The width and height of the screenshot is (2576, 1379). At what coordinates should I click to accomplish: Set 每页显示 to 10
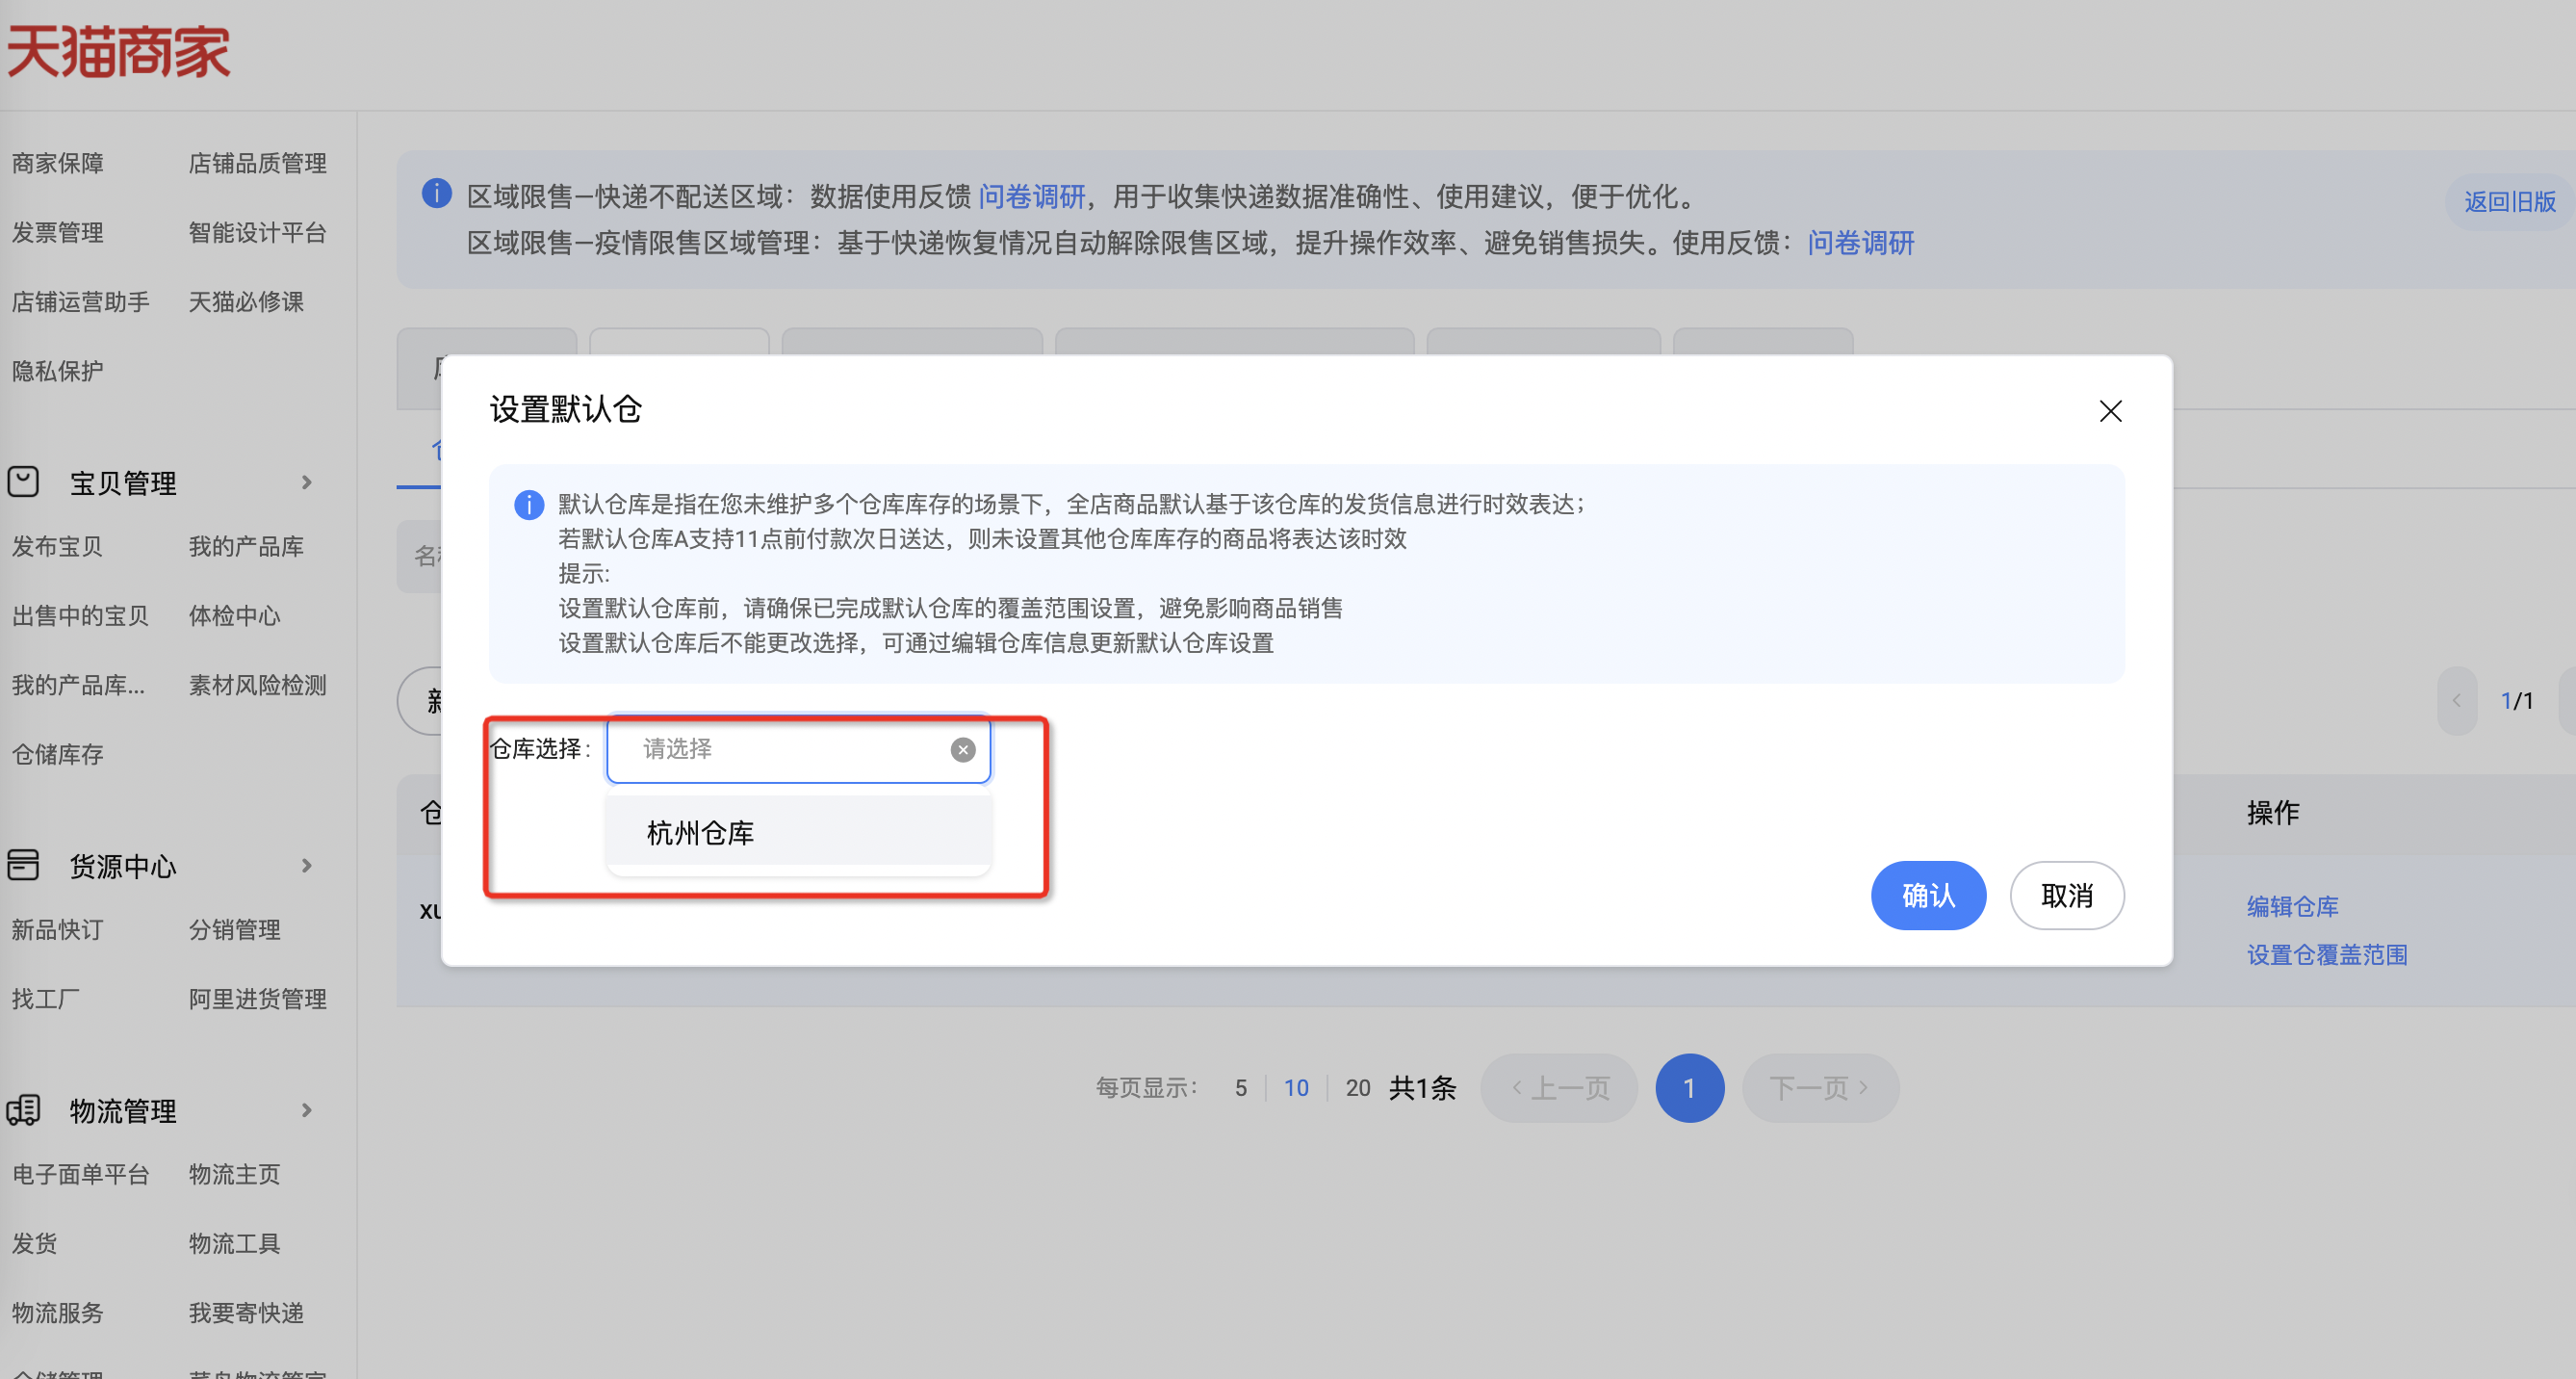click(x=1296, y=1088)
